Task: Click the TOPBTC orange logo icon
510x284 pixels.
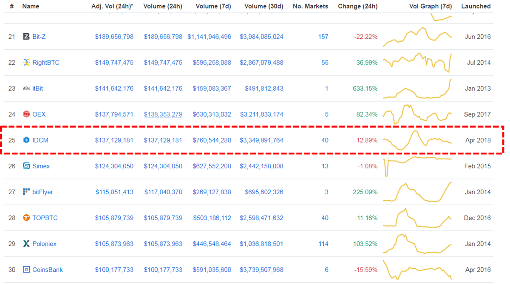Action: pyautogui.click(x=26, y=218)
